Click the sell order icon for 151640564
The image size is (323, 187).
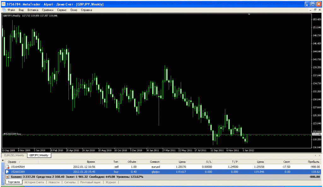(x=7, y=167)
